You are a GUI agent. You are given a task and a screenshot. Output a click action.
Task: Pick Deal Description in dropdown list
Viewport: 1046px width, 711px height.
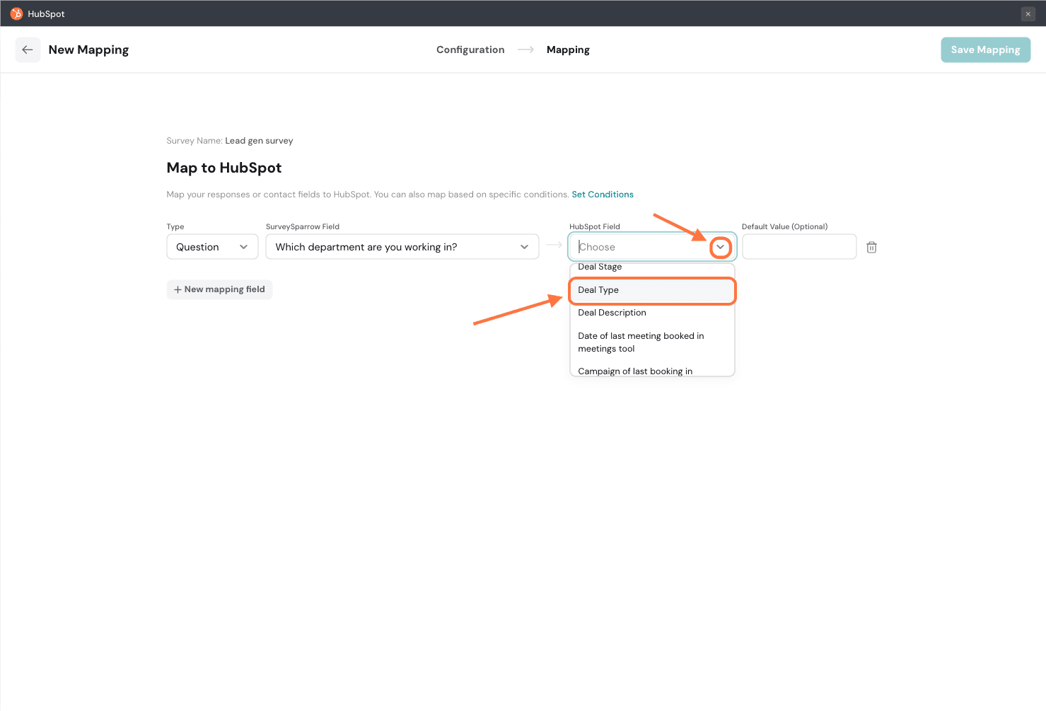pos(612,313)
